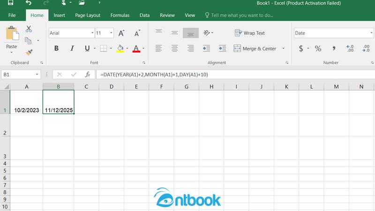Click Tell me what you want search
375x211 pixels.
239,15
